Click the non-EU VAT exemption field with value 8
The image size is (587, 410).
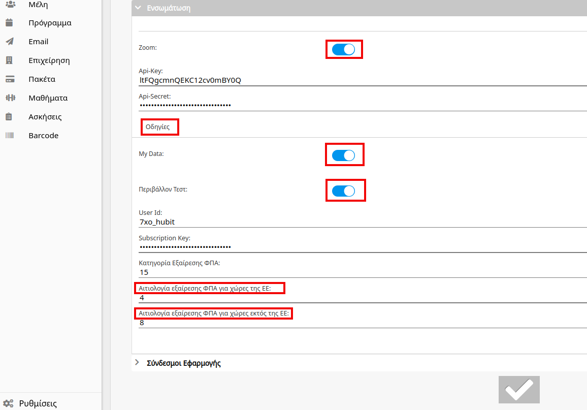click(x=363, y=323)
